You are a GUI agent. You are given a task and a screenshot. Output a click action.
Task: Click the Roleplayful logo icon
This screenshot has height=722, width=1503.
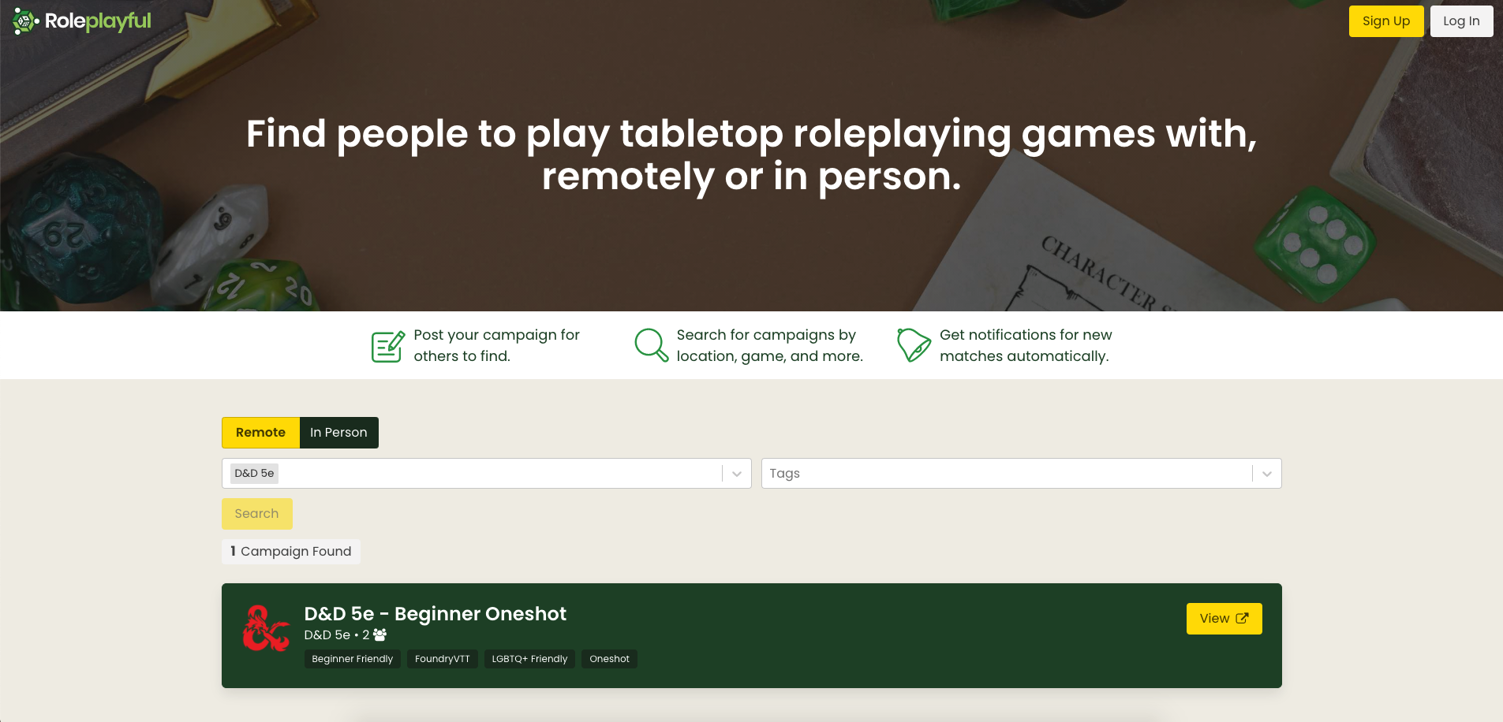click(x=25, y=21)
